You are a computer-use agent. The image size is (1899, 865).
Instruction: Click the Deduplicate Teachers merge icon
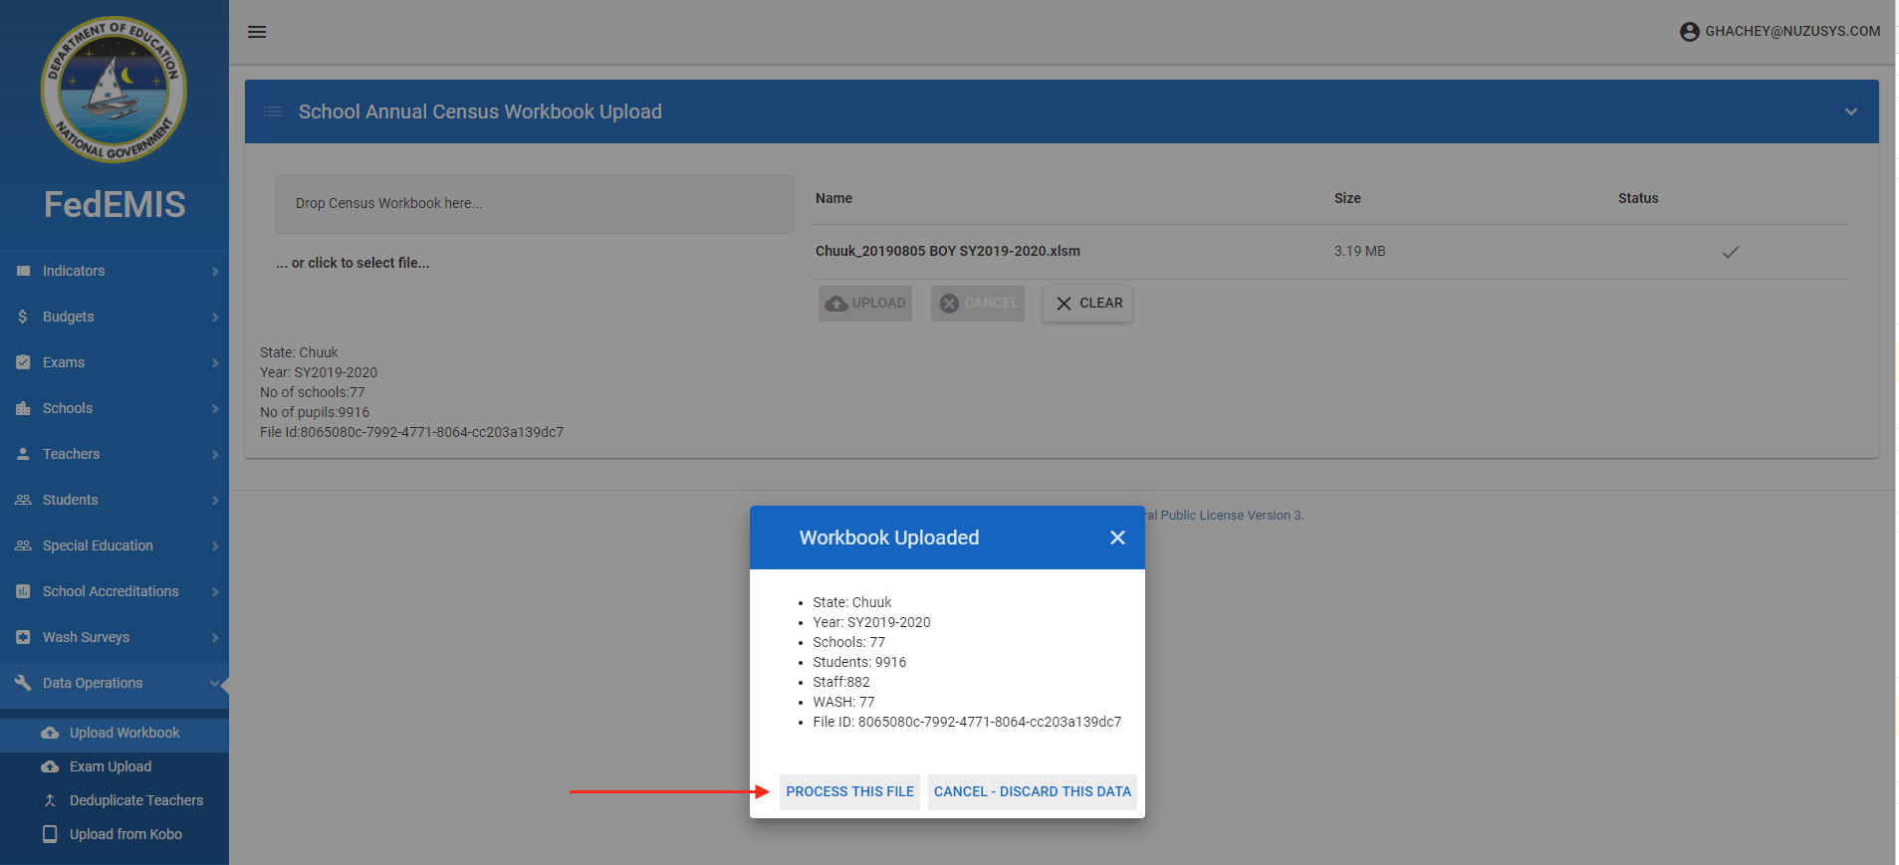tap(50, 800)
